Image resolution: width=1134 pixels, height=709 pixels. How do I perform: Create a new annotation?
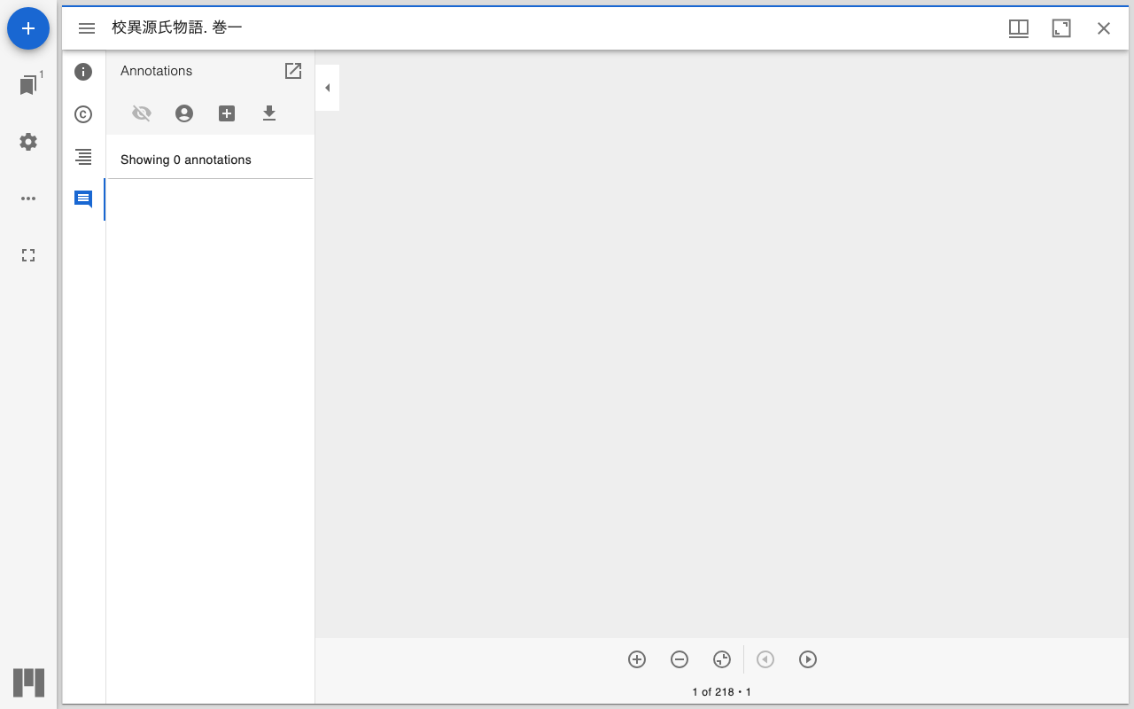click(227, 113)
